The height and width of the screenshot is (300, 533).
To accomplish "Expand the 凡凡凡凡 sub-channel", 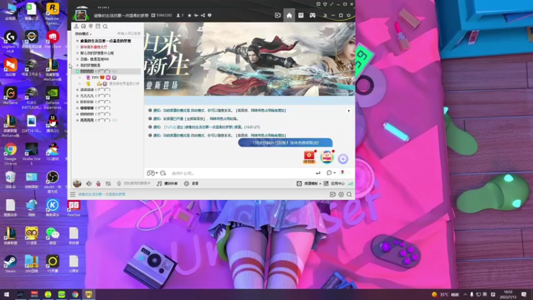I will (x=77, y=96).
